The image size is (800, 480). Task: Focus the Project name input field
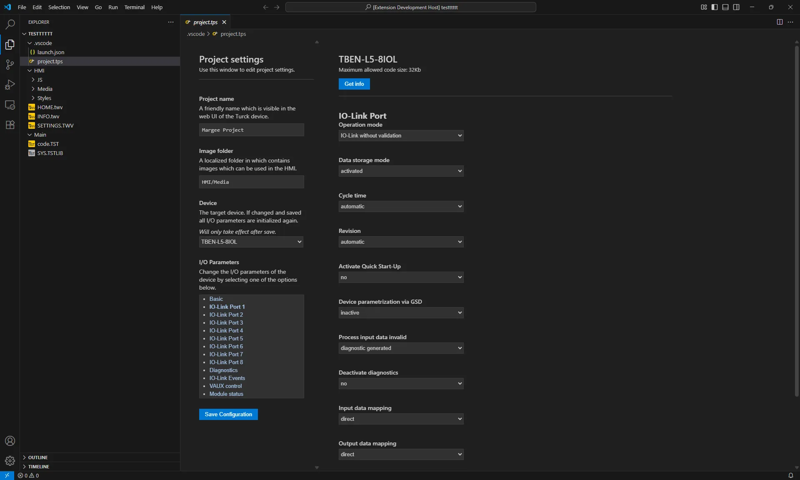(x=251, y=130)
